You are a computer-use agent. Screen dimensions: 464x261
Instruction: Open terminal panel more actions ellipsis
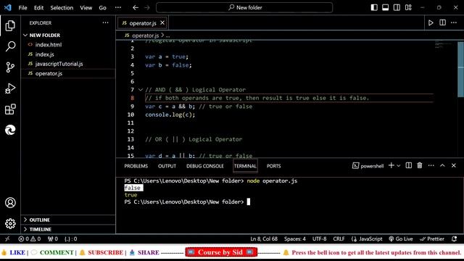(x=431, y=166)
